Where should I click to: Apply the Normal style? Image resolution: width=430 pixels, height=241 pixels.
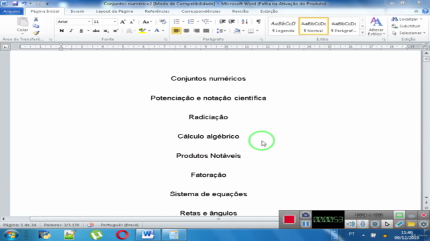click(x=314, y=26)
